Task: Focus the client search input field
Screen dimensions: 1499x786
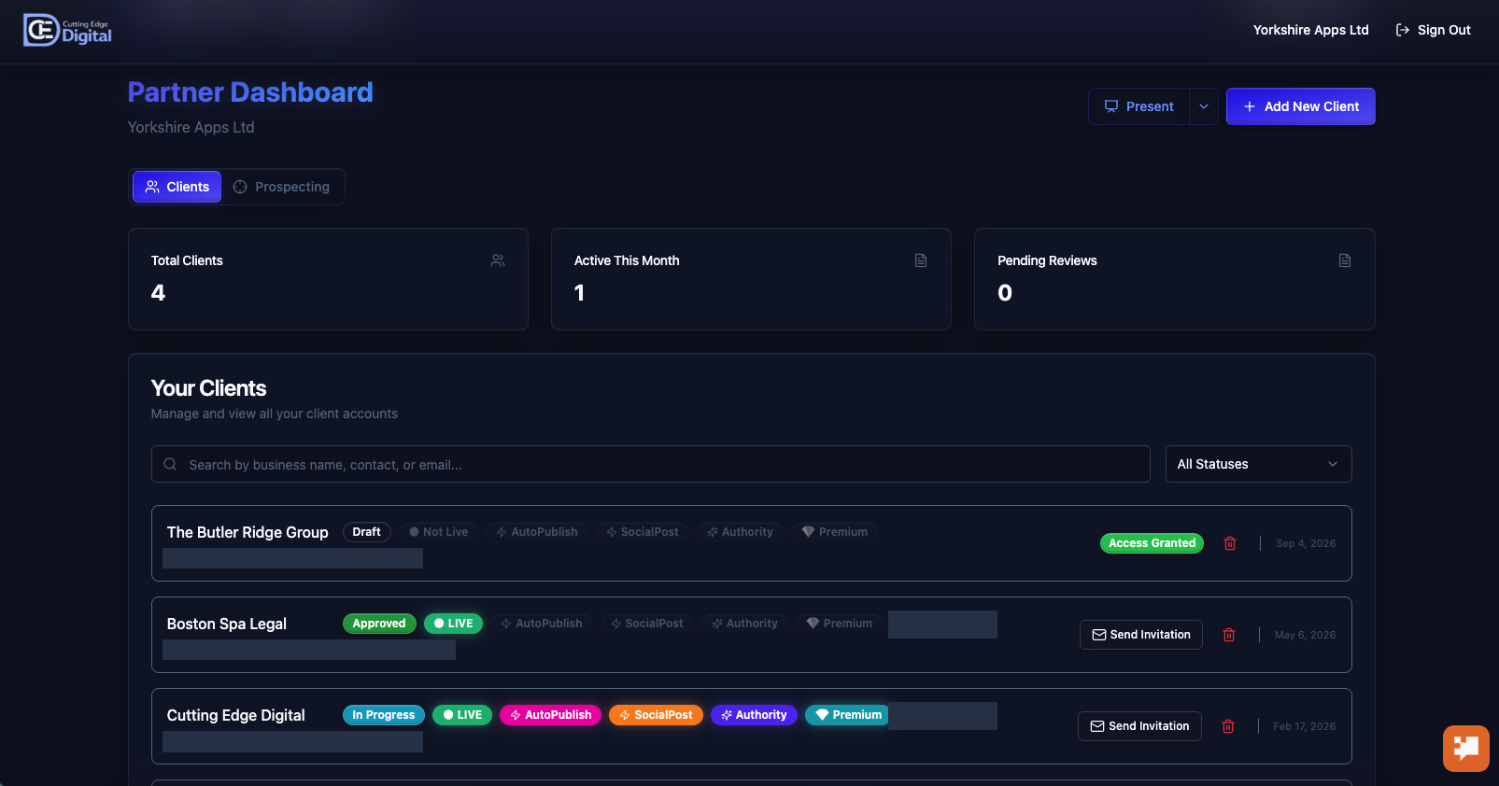Action: coord(650,464)
